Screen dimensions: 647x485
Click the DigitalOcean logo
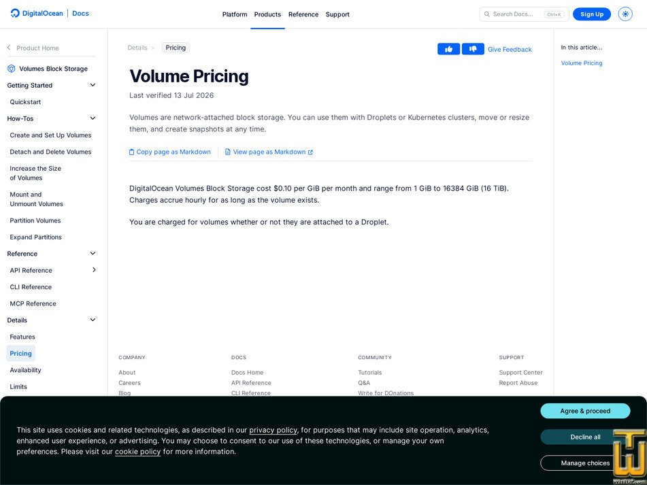37,13
